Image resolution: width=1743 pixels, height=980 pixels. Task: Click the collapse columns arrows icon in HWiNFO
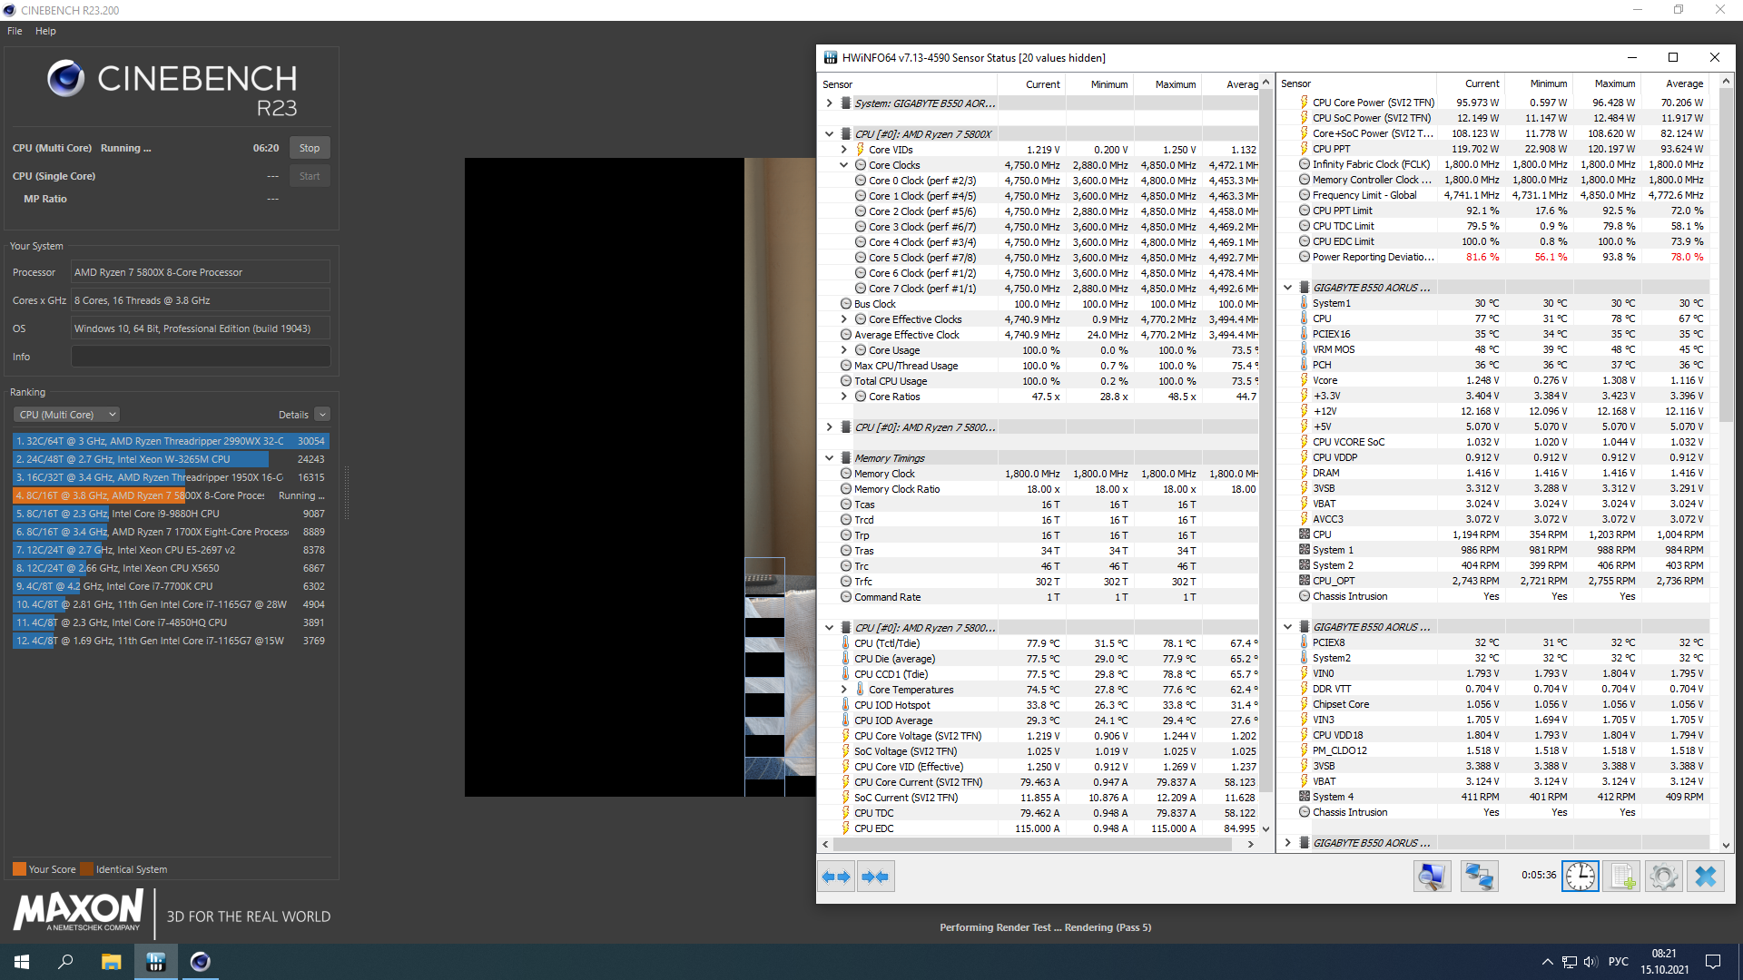coord(875,877)
